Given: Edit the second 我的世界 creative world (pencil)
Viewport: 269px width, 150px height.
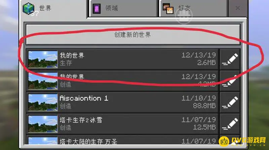Looking at the screenshot, I should tap(230, 81).
